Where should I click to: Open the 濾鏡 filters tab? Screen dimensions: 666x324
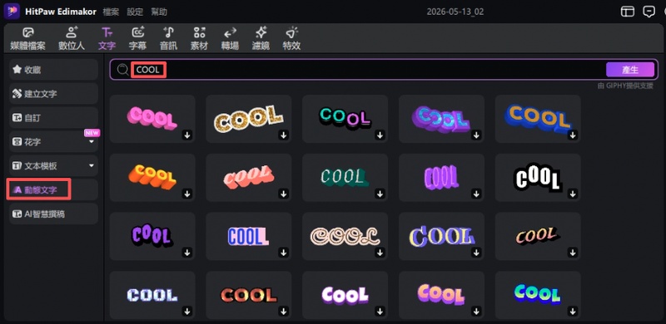coord(261,38)
